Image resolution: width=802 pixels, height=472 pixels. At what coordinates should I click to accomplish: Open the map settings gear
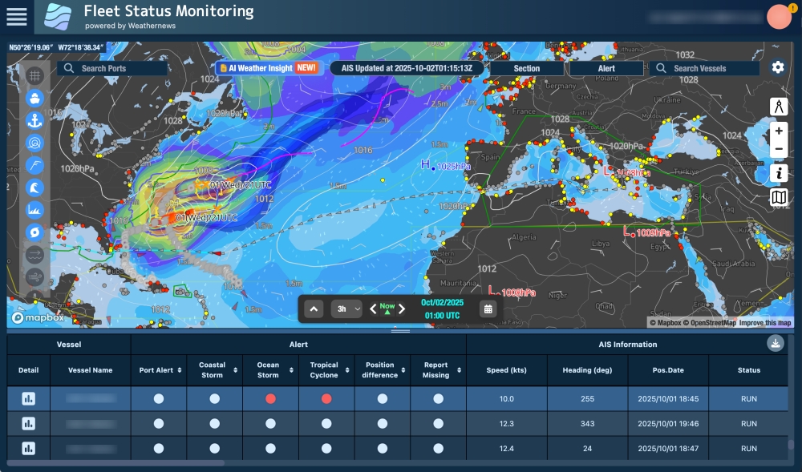[777, 67]
